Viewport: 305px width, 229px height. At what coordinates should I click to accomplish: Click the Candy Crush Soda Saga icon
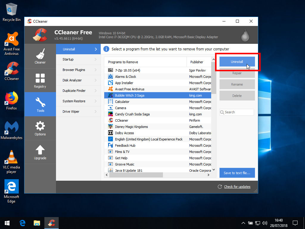pyautogui.click(x=111, y=114)
